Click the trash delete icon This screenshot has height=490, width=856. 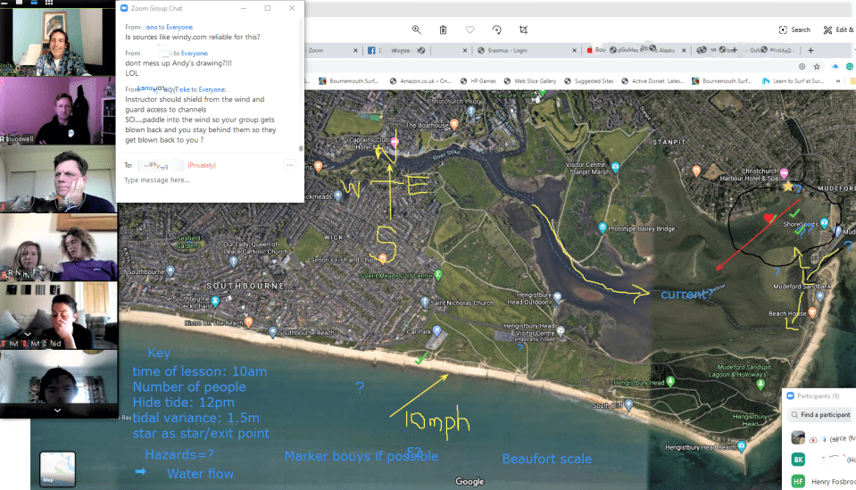[443, 29]
